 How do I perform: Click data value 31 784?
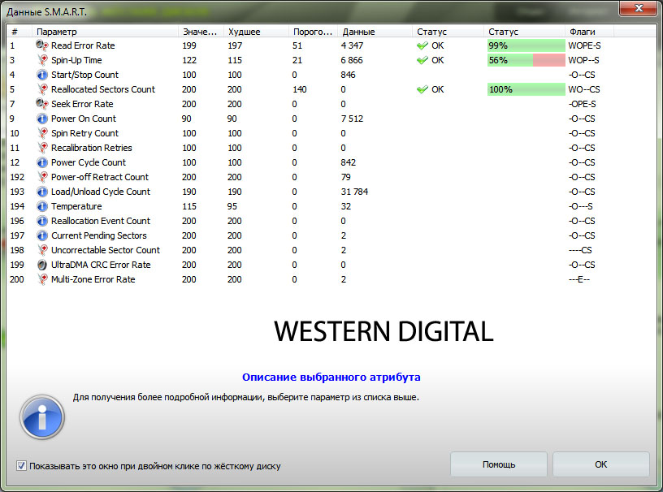point(354,192)
